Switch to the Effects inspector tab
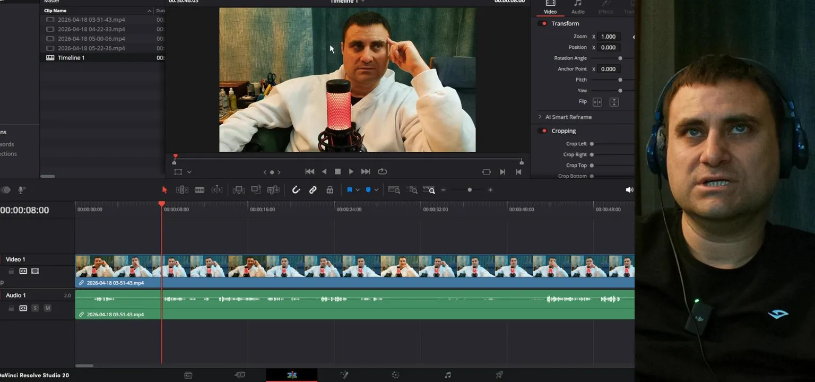Screen dimensions: 815x382 [x=605, y=7]
